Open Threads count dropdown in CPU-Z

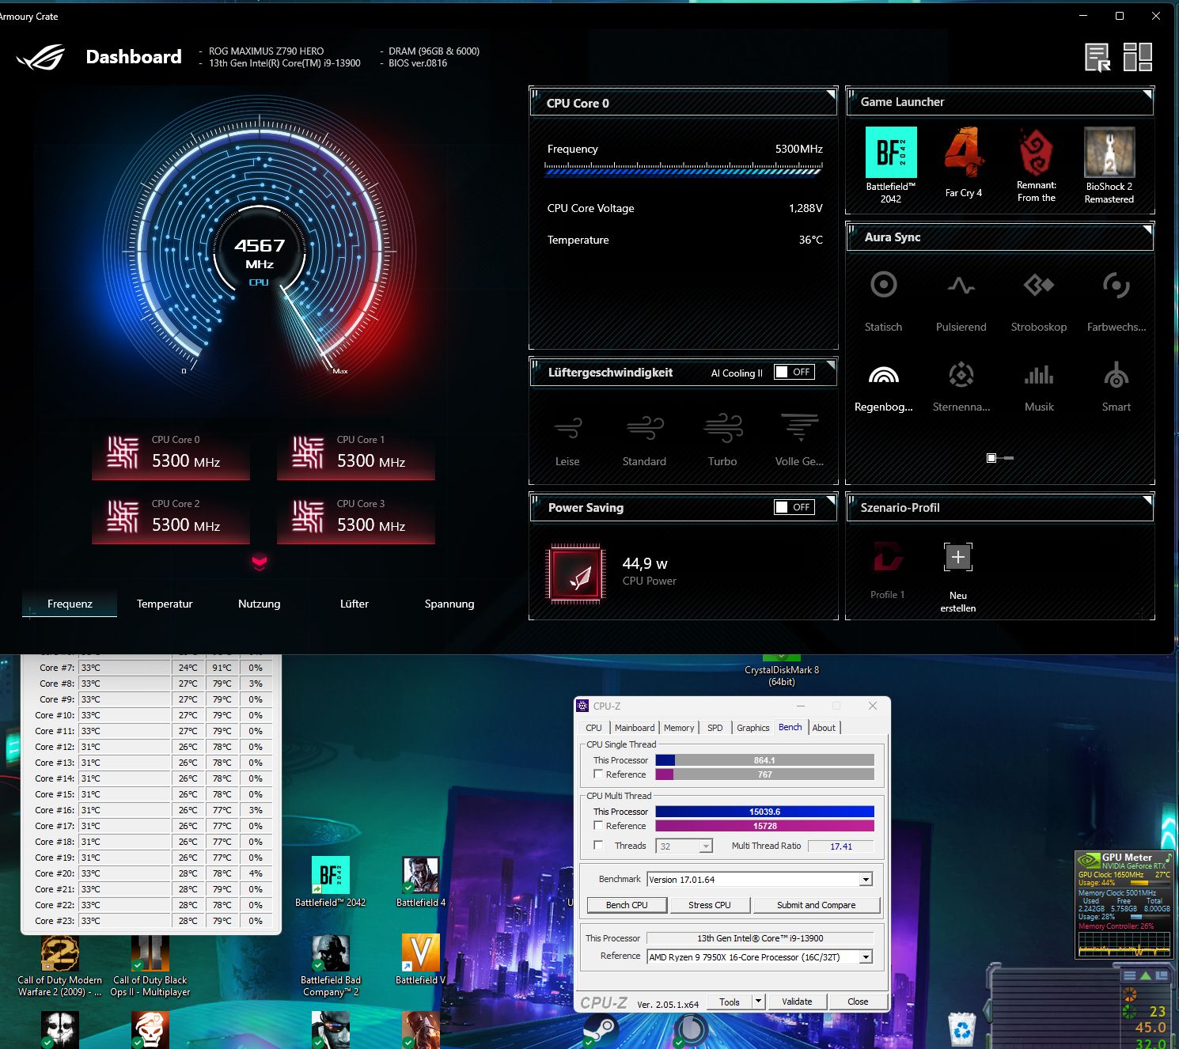(x=706, y=846)
